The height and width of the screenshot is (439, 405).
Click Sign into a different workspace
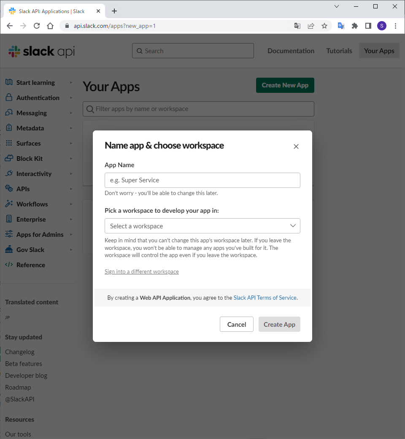(x=142, y=271)
